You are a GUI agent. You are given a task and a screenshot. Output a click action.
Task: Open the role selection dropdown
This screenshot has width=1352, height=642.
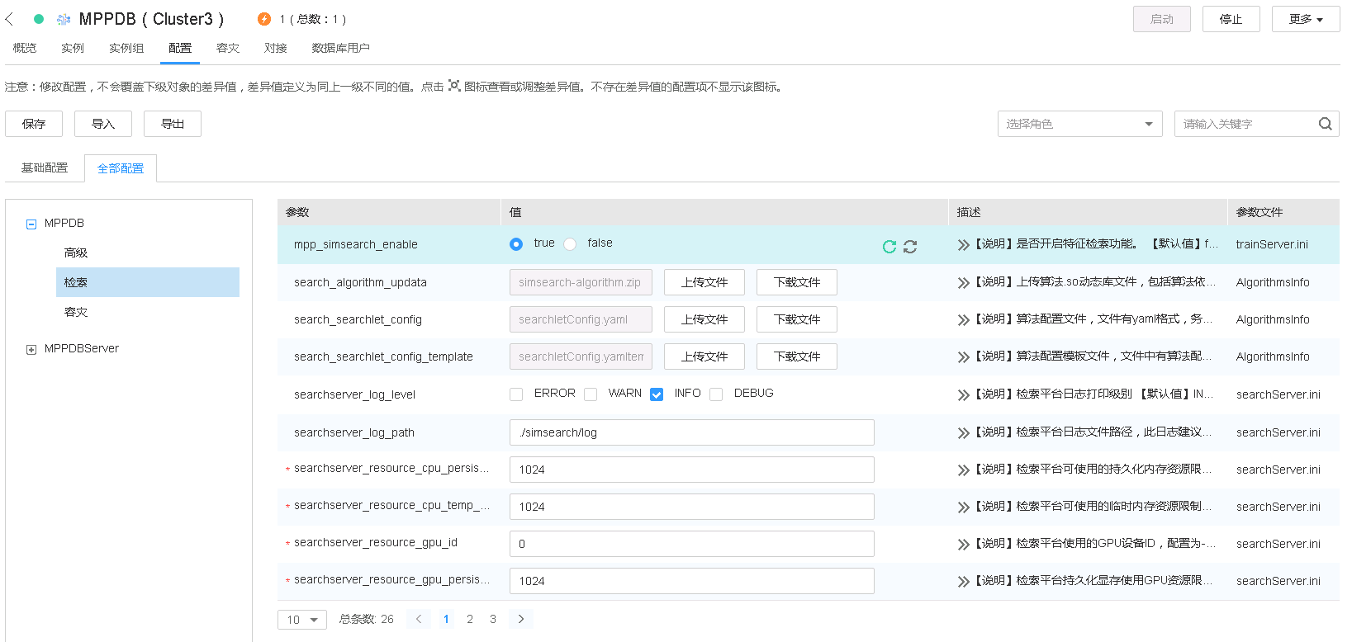pos(1079,124)
